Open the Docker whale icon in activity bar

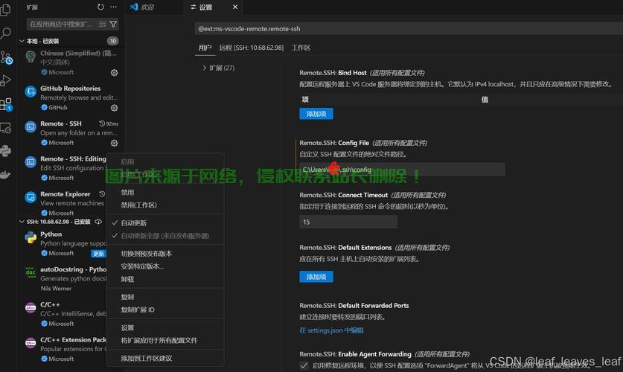click(x=5, y=174)
